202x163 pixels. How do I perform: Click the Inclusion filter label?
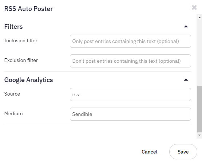coord(21,40)
